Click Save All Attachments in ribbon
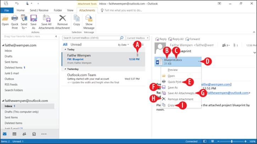257x144 pixels. point(46,22)
